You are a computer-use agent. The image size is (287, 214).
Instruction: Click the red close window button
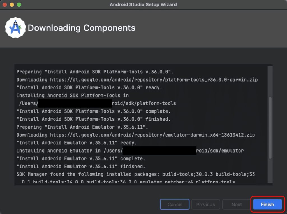tap(5, 4)
